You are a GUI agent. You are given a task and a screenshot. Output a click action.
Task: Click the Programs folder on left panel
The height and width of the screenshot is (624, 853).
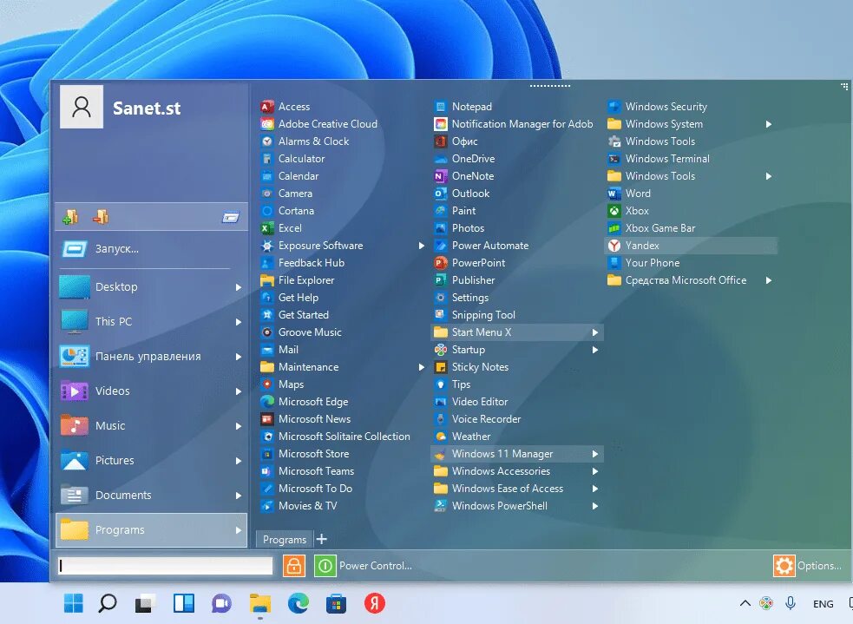pos(151,530)
